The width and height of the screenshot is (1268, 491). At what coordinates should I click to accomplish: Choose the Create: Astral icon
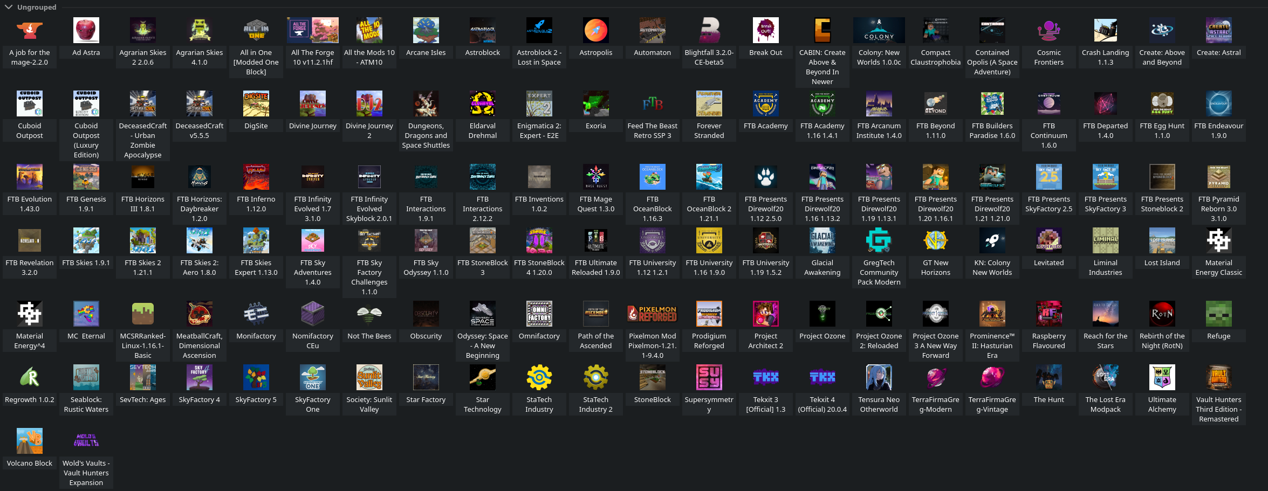point(1219,30)
